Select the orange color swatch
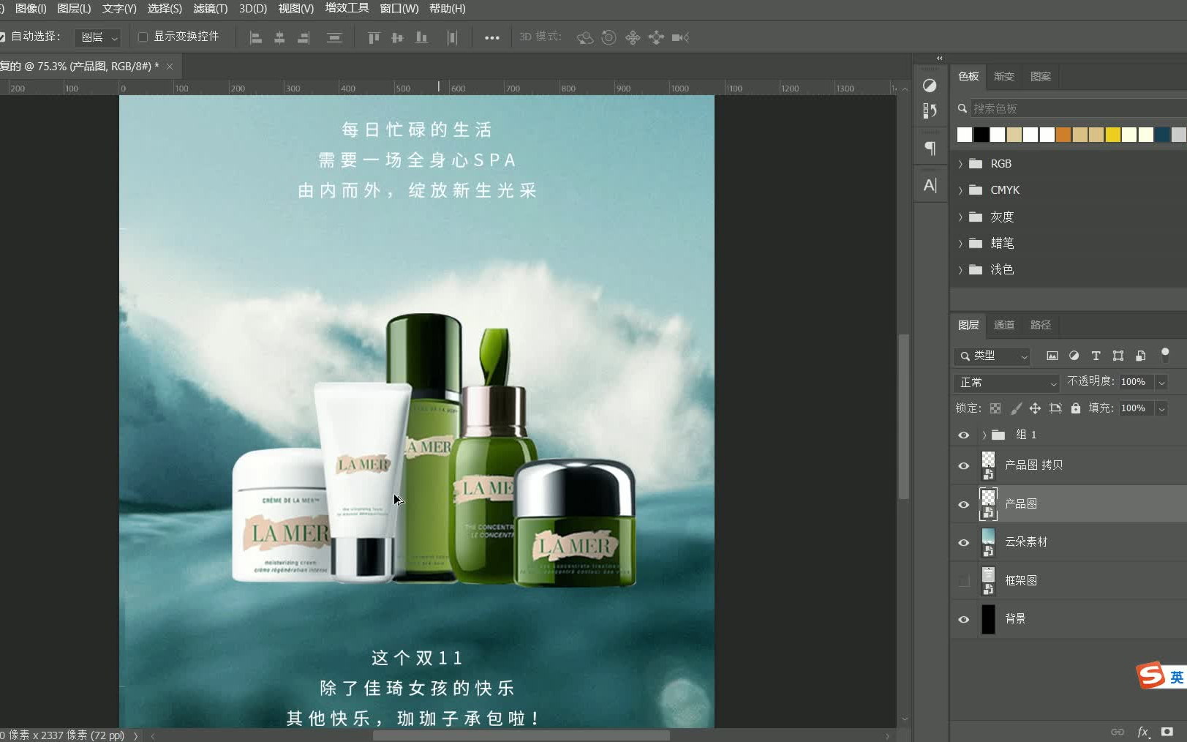The width and height of the screenshot is (1187, 742). click(1063, 135)
